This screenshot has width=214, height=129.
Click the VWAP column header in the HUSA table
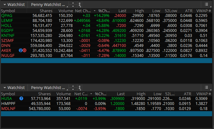[202, 94]
